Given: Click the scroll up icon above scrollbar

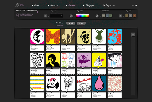Looking at the screenshot, I should (x=133, y=35).
